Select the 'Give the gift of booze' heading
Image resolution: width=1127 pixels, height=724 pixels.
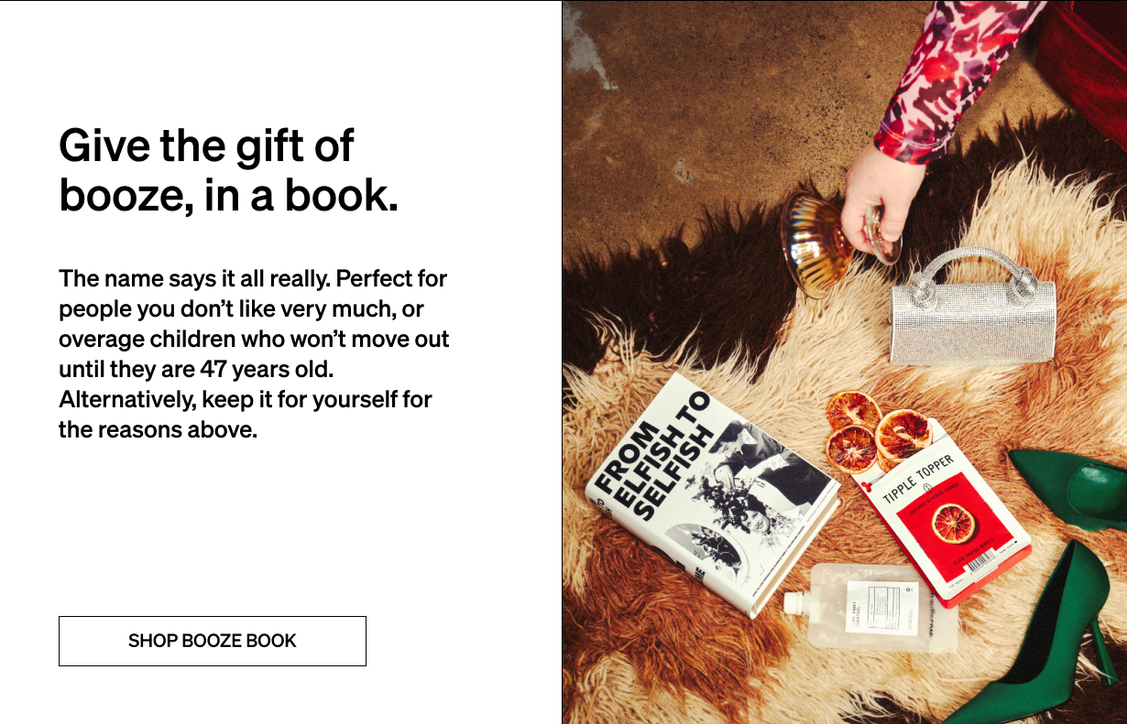pos(229,170)
